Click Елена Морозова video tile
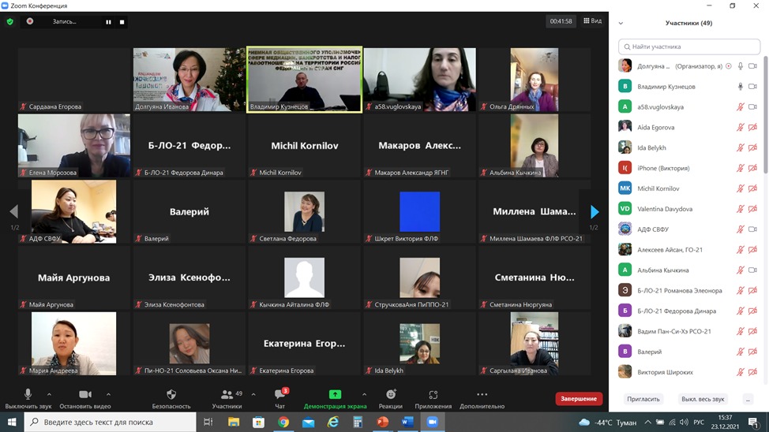 click(x=74, y=146)
